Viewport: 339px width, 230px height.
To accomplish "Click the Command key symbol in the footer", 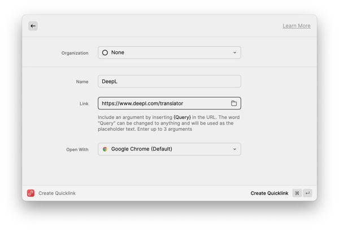I will pos(297,193).
